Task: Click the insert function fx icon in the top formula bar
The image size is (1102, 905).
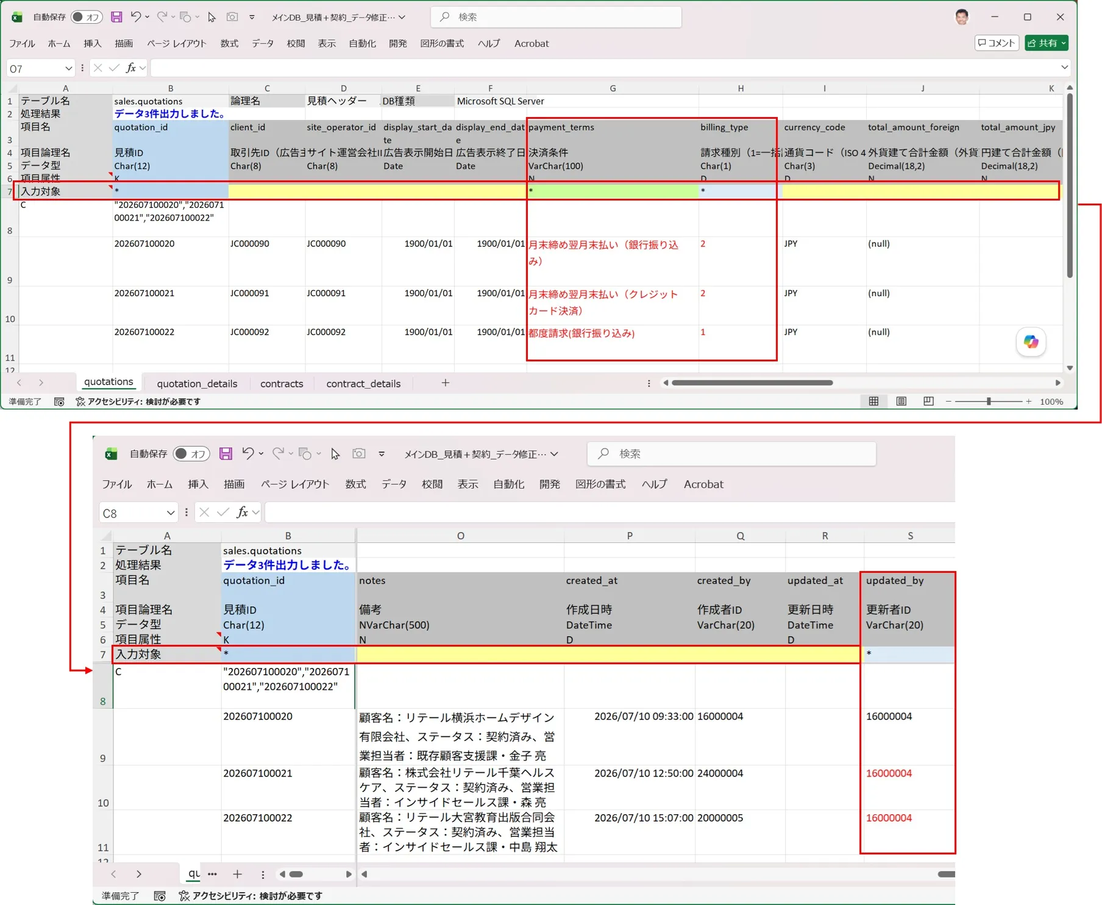Action: 130,68
